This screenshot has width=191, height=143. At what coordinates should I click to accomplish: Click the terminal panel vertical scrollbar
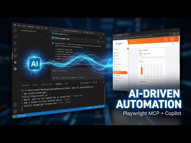[104, 95]
